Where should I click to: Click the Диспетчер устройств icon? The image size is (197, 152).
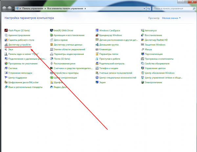[x=6, y=44]
